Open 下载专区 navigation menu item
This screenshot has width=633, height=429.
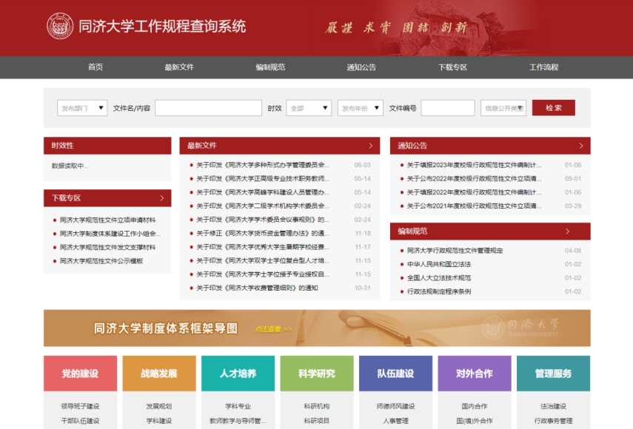coord(453,67)
